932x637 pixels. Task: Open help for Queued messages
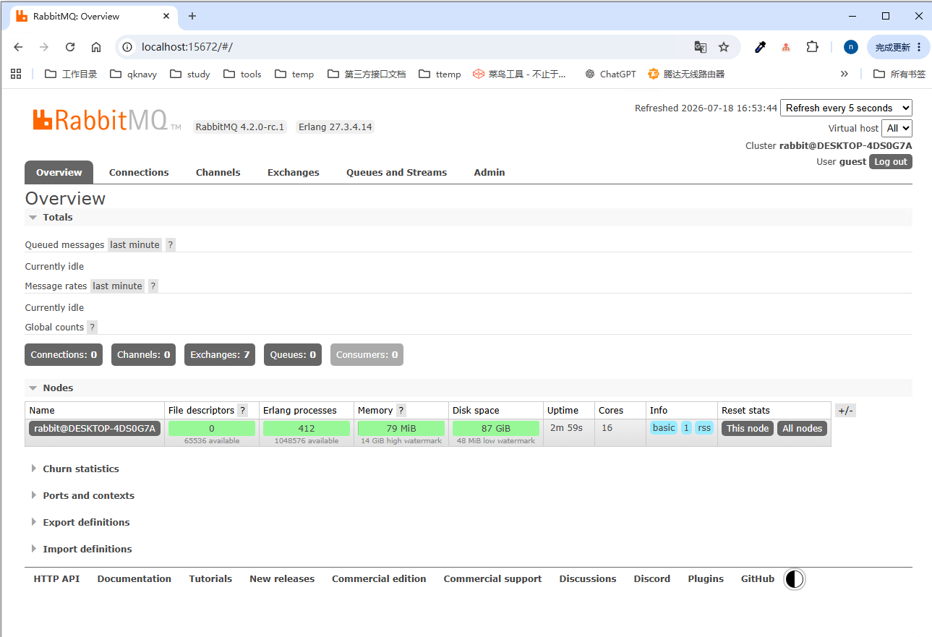(171, 244)
